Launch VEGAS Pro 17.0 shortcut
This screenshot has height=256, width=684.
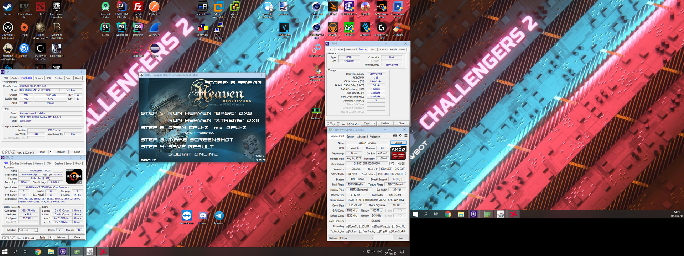[x=284, y=31]
